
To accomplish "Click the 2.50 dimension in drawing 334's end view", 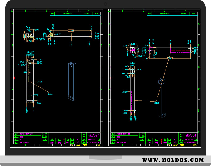I will [x=125, y=46].
